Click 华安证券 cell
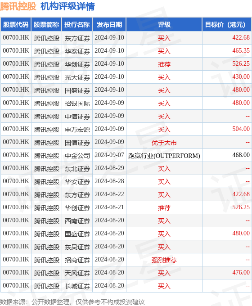Image resolution: width=252 pixels, height=306 pixels. pos(77,182)
